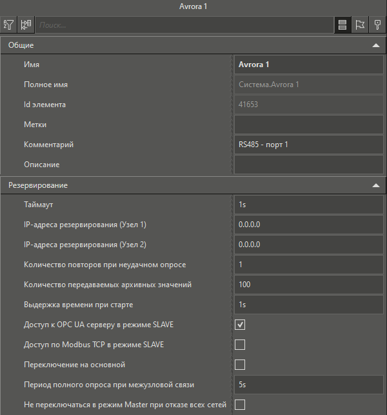Select the Описание property label
387x415 pixels.
click(x=42, y=165)
